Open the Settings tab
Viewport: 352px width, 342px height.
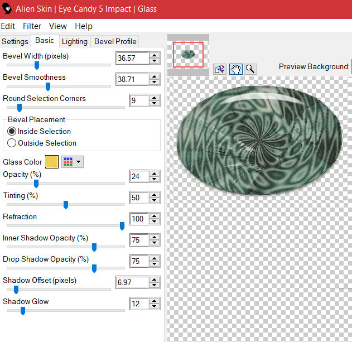tap(15, 41)
